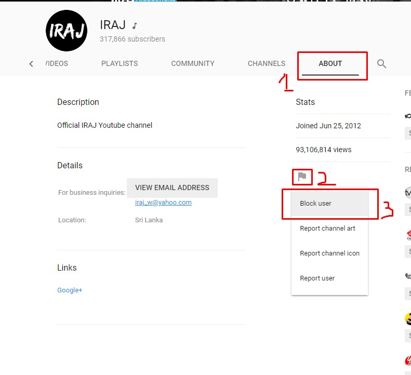411x375 pixels.
Task: Click the For business inquiries label
Action: tap(92, 193)
